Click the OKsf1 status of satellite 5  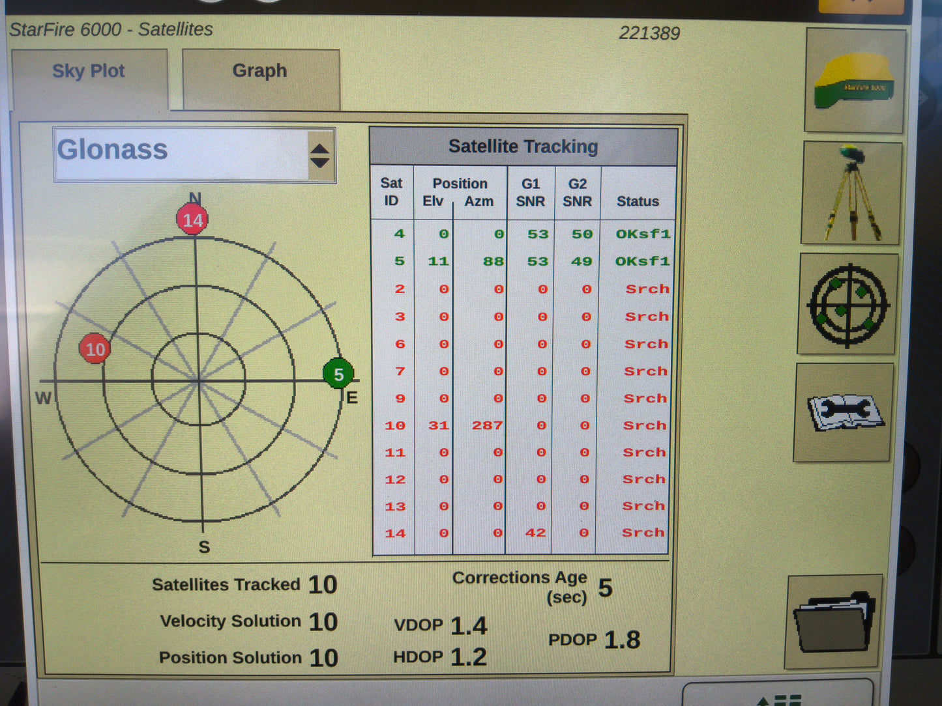pos(643,261)
